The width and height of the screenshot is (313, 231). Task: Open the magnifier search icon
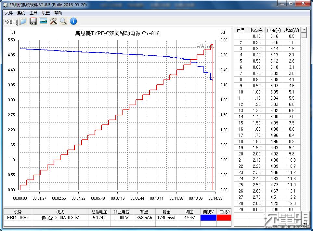(x=63, y=21)
